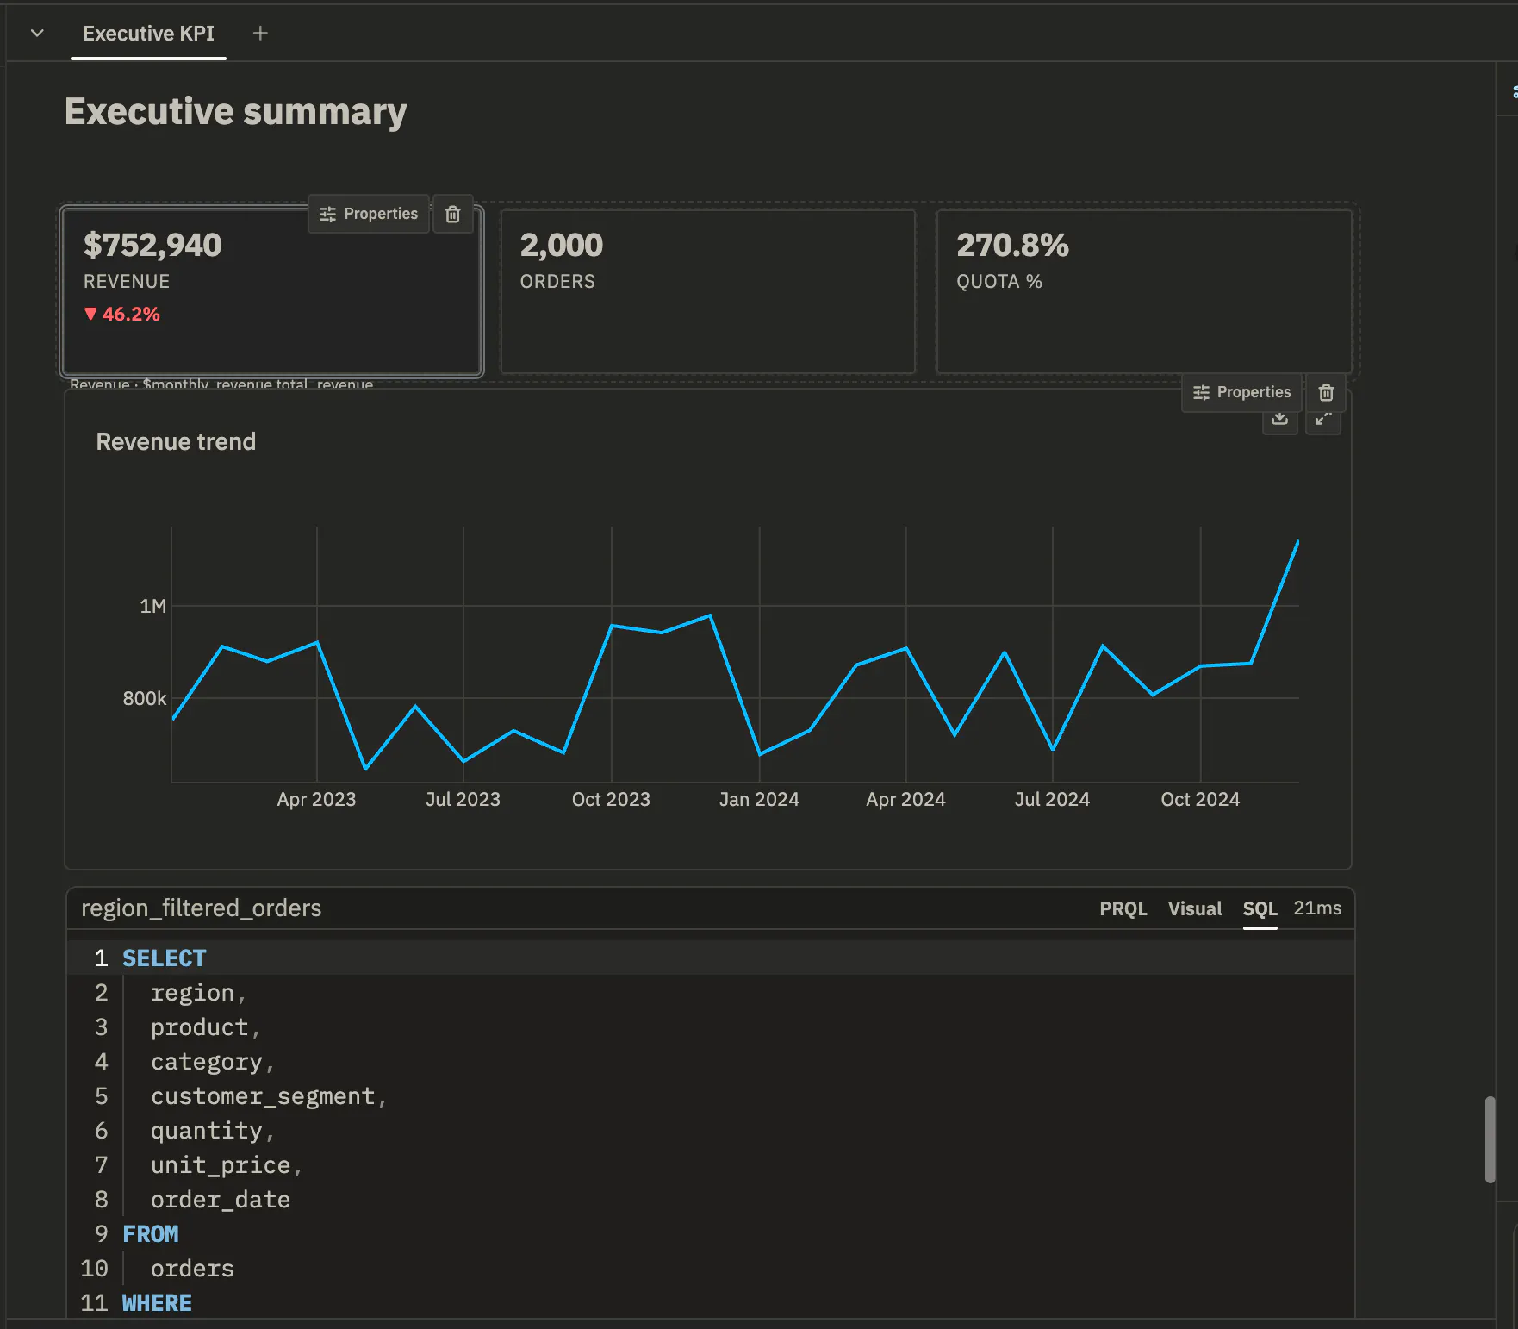
Task: Place cursor on SELECT line in SQL editor
Action: [710, 958]
